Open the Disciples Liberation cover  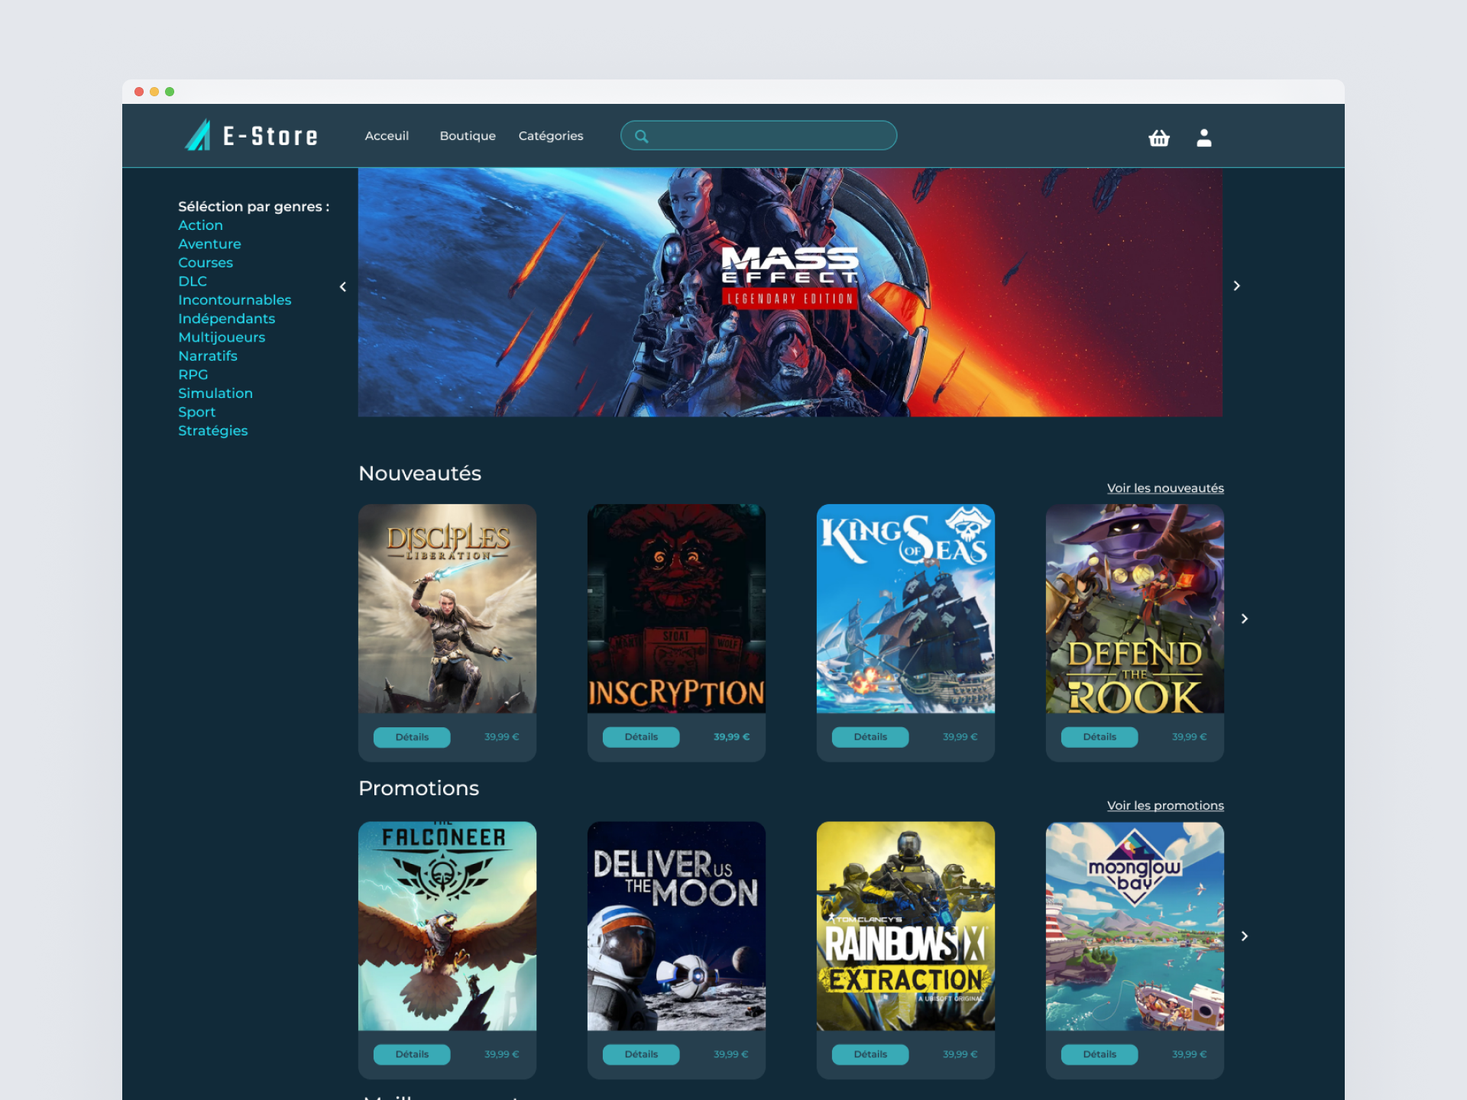[447, 609]
